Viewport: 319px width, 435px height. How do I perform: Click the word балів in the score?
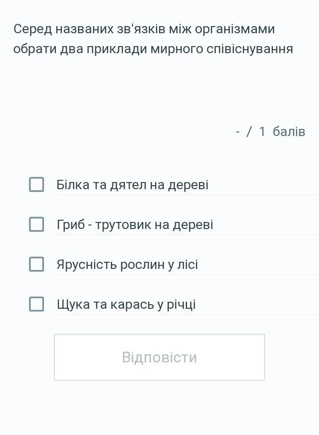point(289,132)
